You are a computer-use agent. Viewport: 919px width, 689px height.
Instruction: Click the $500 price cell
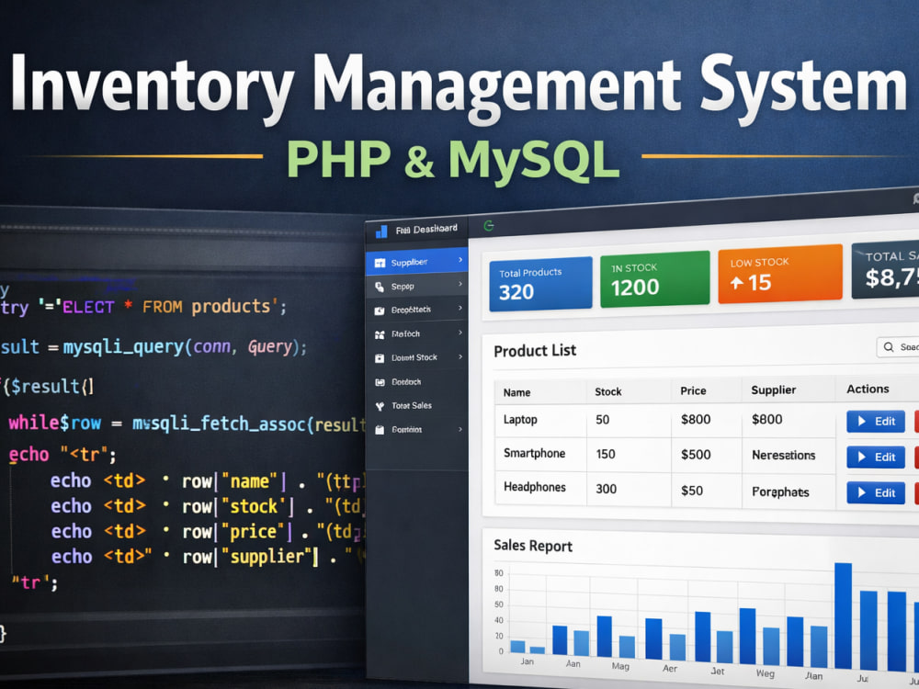pyautogui.click(x=696, y=455)
